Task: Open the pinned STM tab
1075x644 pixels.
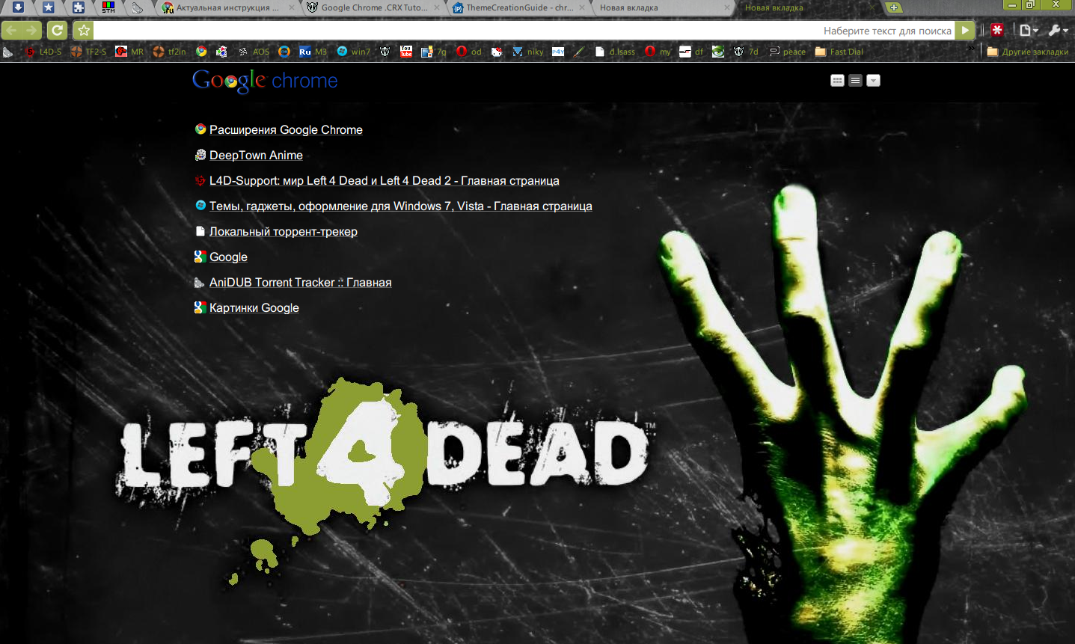Action: pos(108,7)
